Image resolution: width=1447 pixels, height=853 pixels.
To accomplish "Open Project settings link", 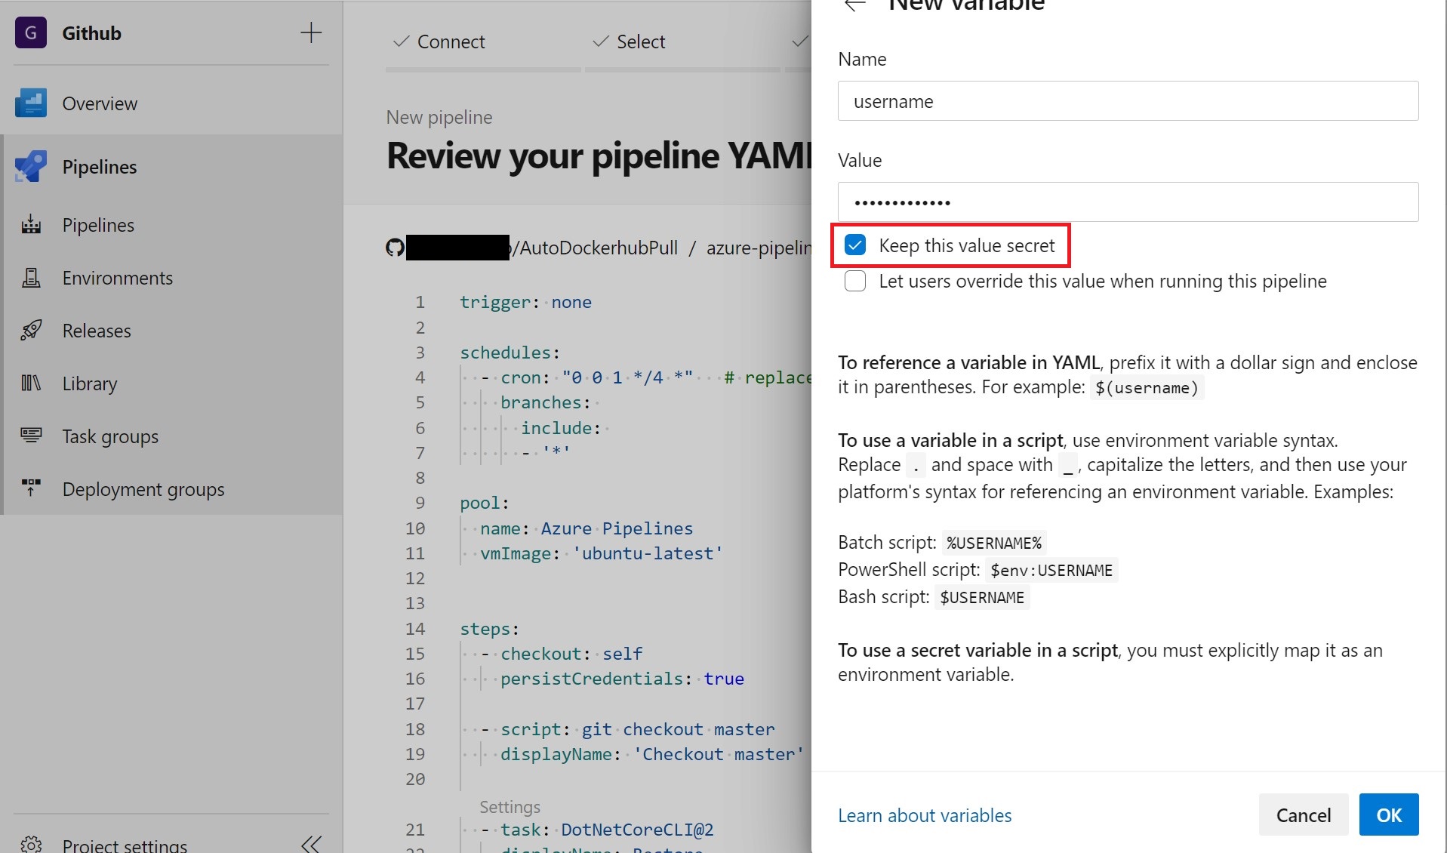I will pyautogui.click(x=125, y=845).
